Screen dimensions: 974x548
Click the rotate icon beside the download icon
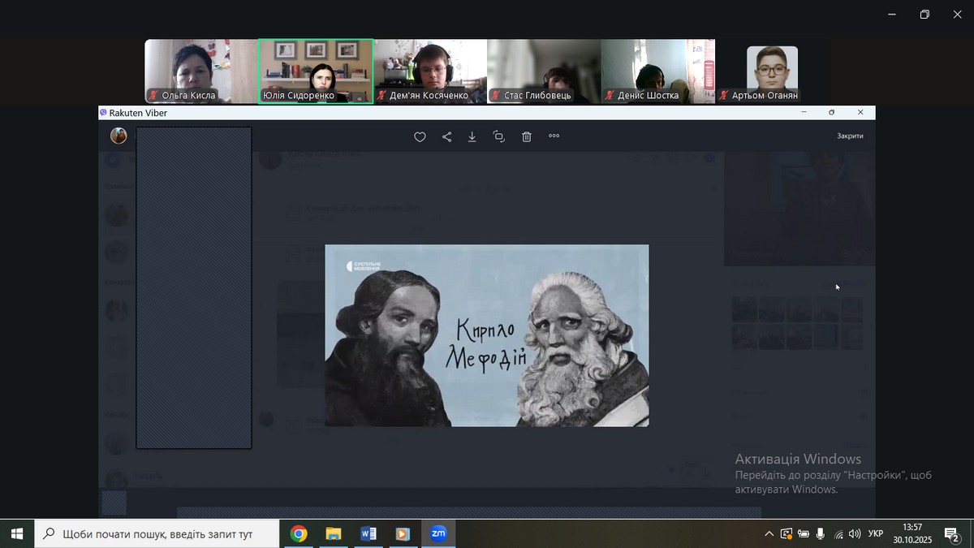499,137
